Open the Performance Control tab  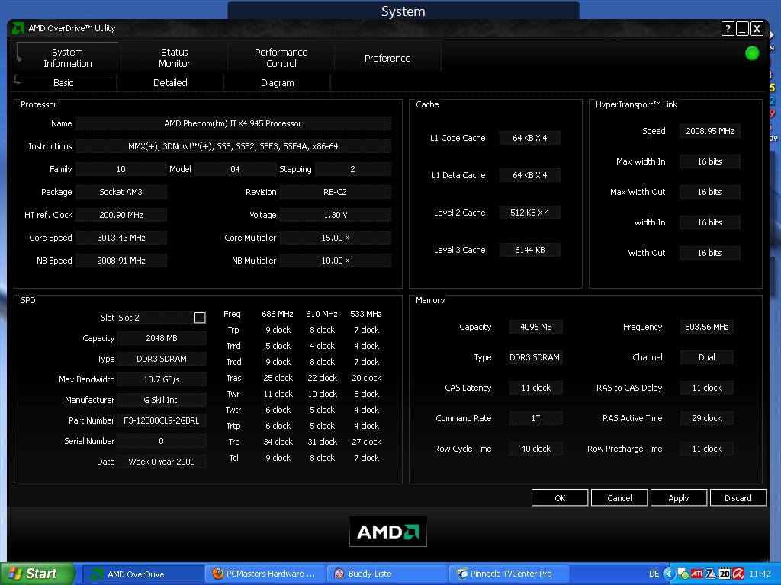[x=281, y=58]
